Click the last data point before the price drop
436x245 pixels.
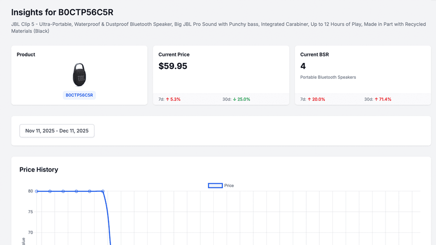[103, 191]
